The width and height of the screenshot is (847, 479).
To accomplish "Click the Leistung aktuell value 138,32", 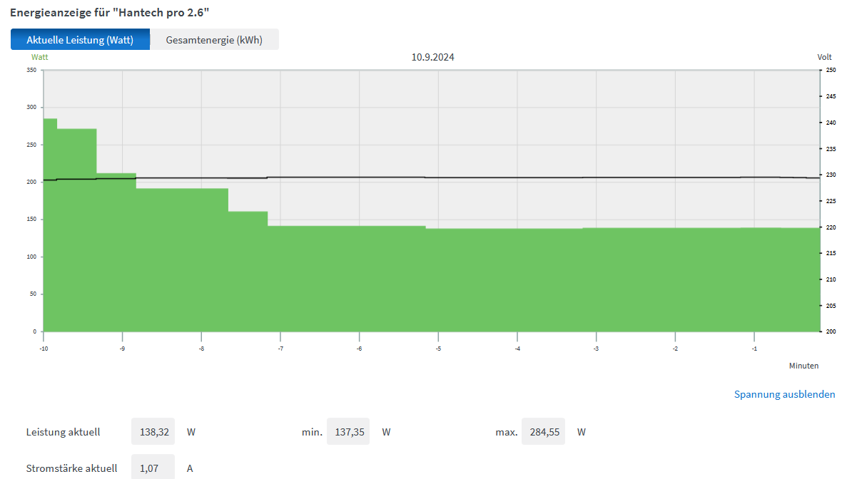I will pos(153,432).
